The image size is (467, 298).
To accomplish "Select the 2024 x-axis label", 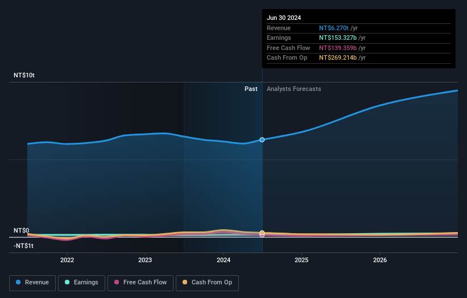I will click(224, 260).
